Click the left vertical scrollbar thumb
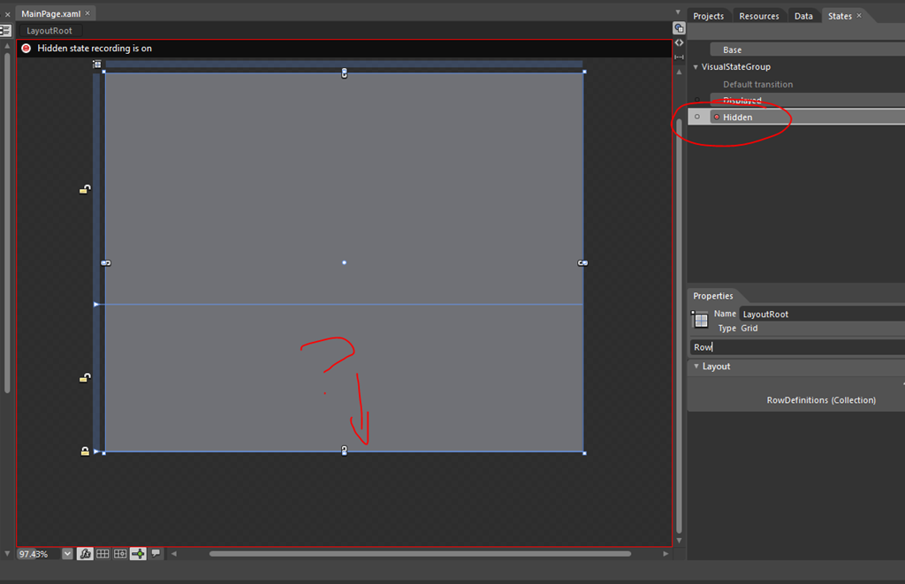Image resolution: width=905 pixels, height=584 pixels. click(7, 223)
